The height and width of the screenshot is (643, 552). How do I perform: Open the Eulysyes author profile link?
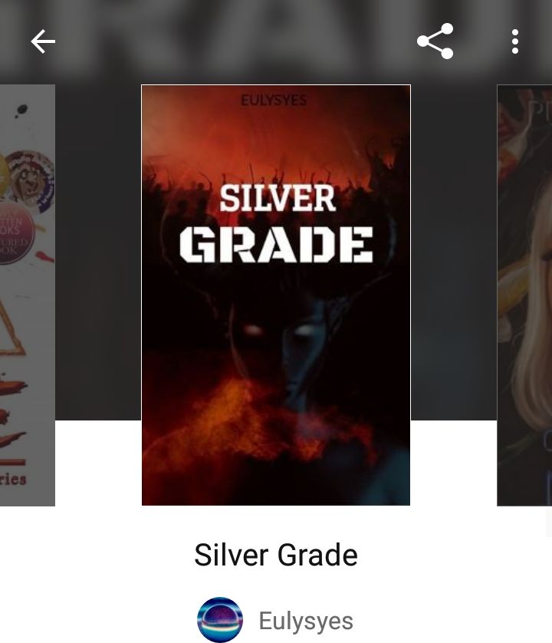click(306, 621)
